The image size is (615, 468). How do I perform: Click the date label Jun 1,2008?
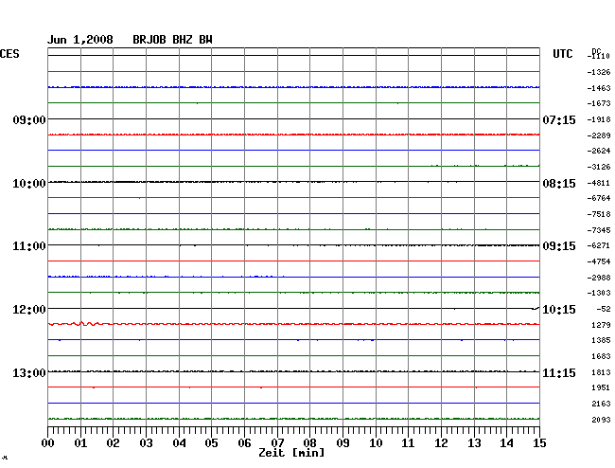tap(80, 40)
